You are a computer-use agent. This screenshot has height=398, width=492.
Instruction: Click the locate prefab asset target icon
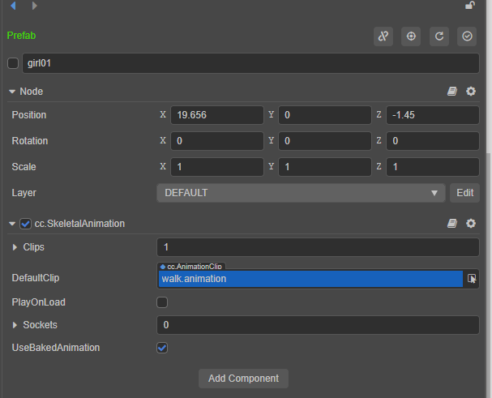411,36
